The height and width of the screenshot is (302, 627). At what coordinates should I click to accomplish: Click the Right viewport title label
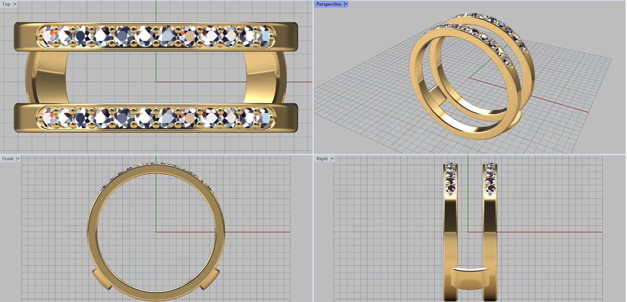click(x=322, y=159)
